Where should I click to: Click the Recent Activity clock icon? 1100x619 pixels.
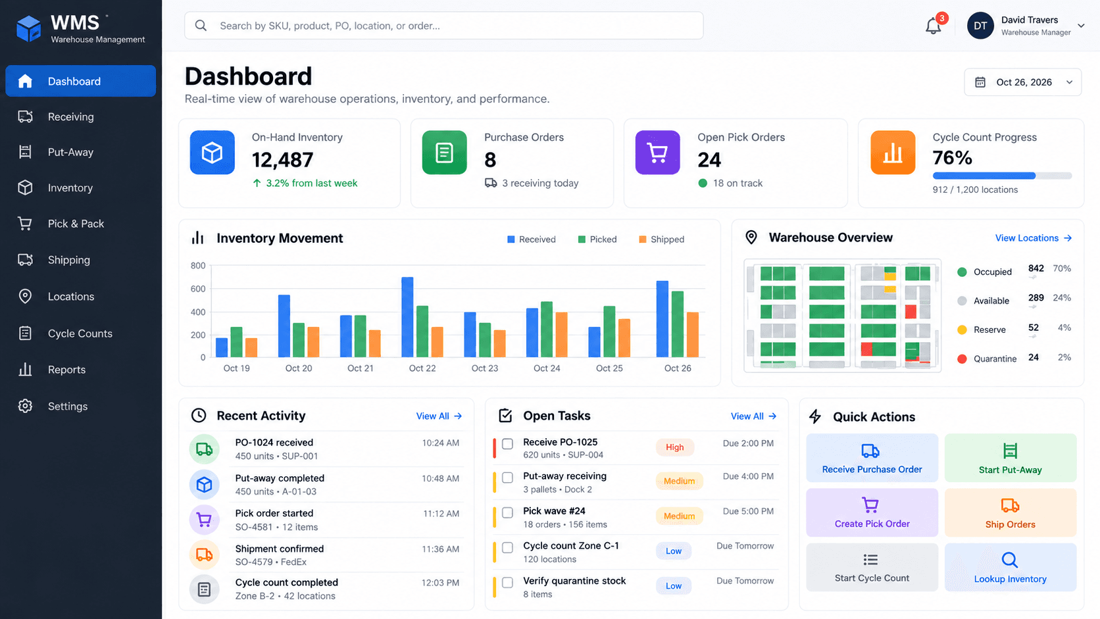[199, 416]
